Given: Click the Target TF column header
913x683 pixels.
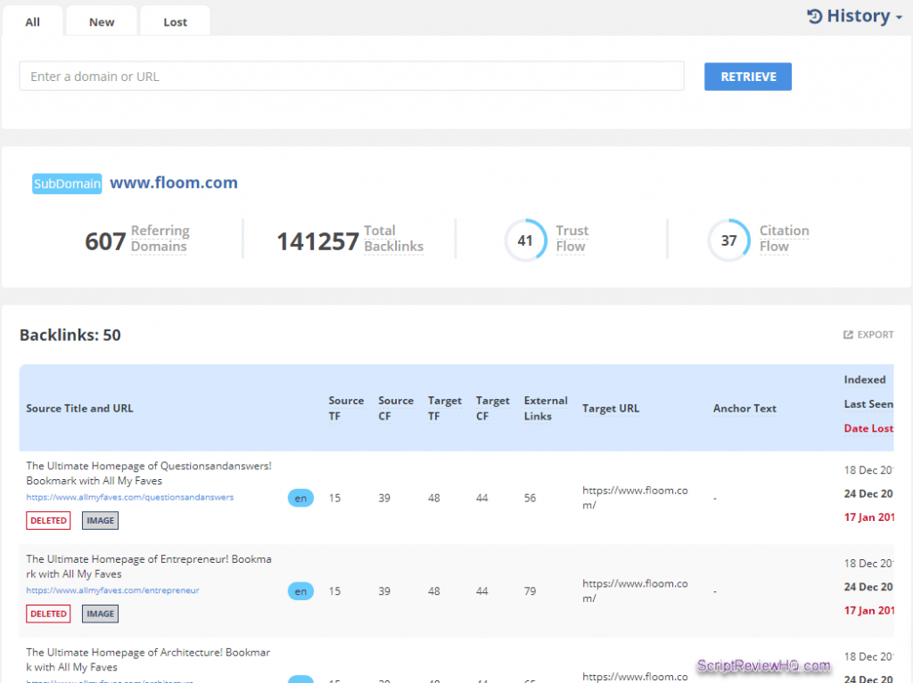Looking at the screenshot, I should coord(445,409).
